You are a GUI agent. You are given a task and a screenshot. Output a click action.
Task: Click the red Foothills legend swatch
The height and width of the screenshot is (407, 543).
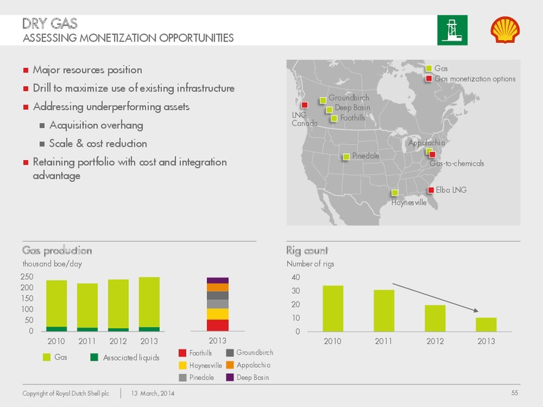pyautogui.click(x=183, y=353)
